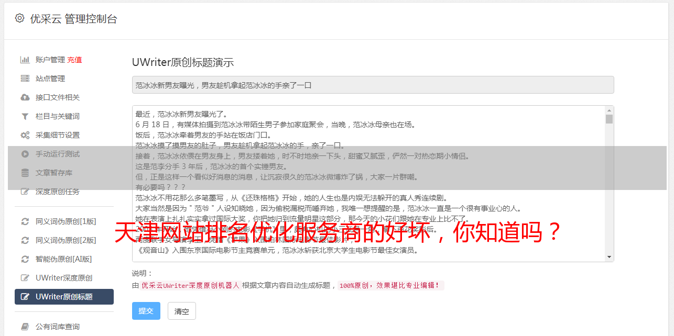
Task: Select the active UWriter原创标题 sidebar item
Action: pyautogui.click(x=64, y=297)
